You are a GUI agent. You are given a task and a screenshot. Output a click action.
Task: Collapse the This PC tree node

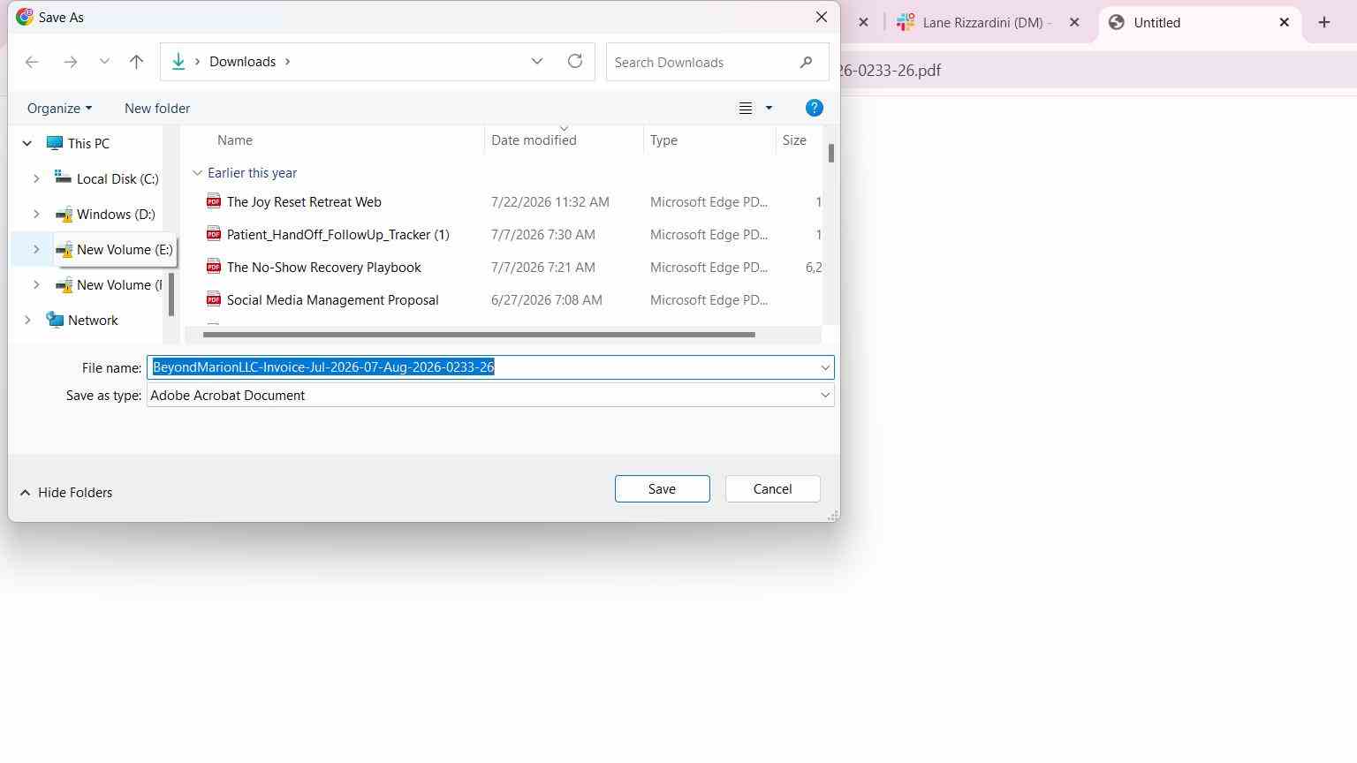point(27,143)
